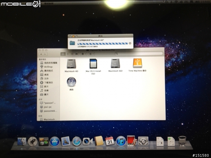Image resolution: width=211 pixels, height=158 pixels.
Task: Open Pictures folder in sidebar
Action: tap(45, 94)
